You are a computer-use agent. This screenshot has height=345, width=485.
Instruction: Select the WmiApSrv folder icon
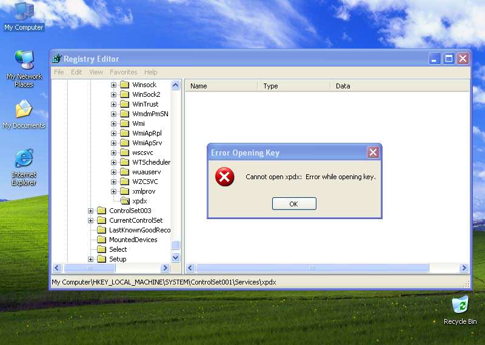125,143
